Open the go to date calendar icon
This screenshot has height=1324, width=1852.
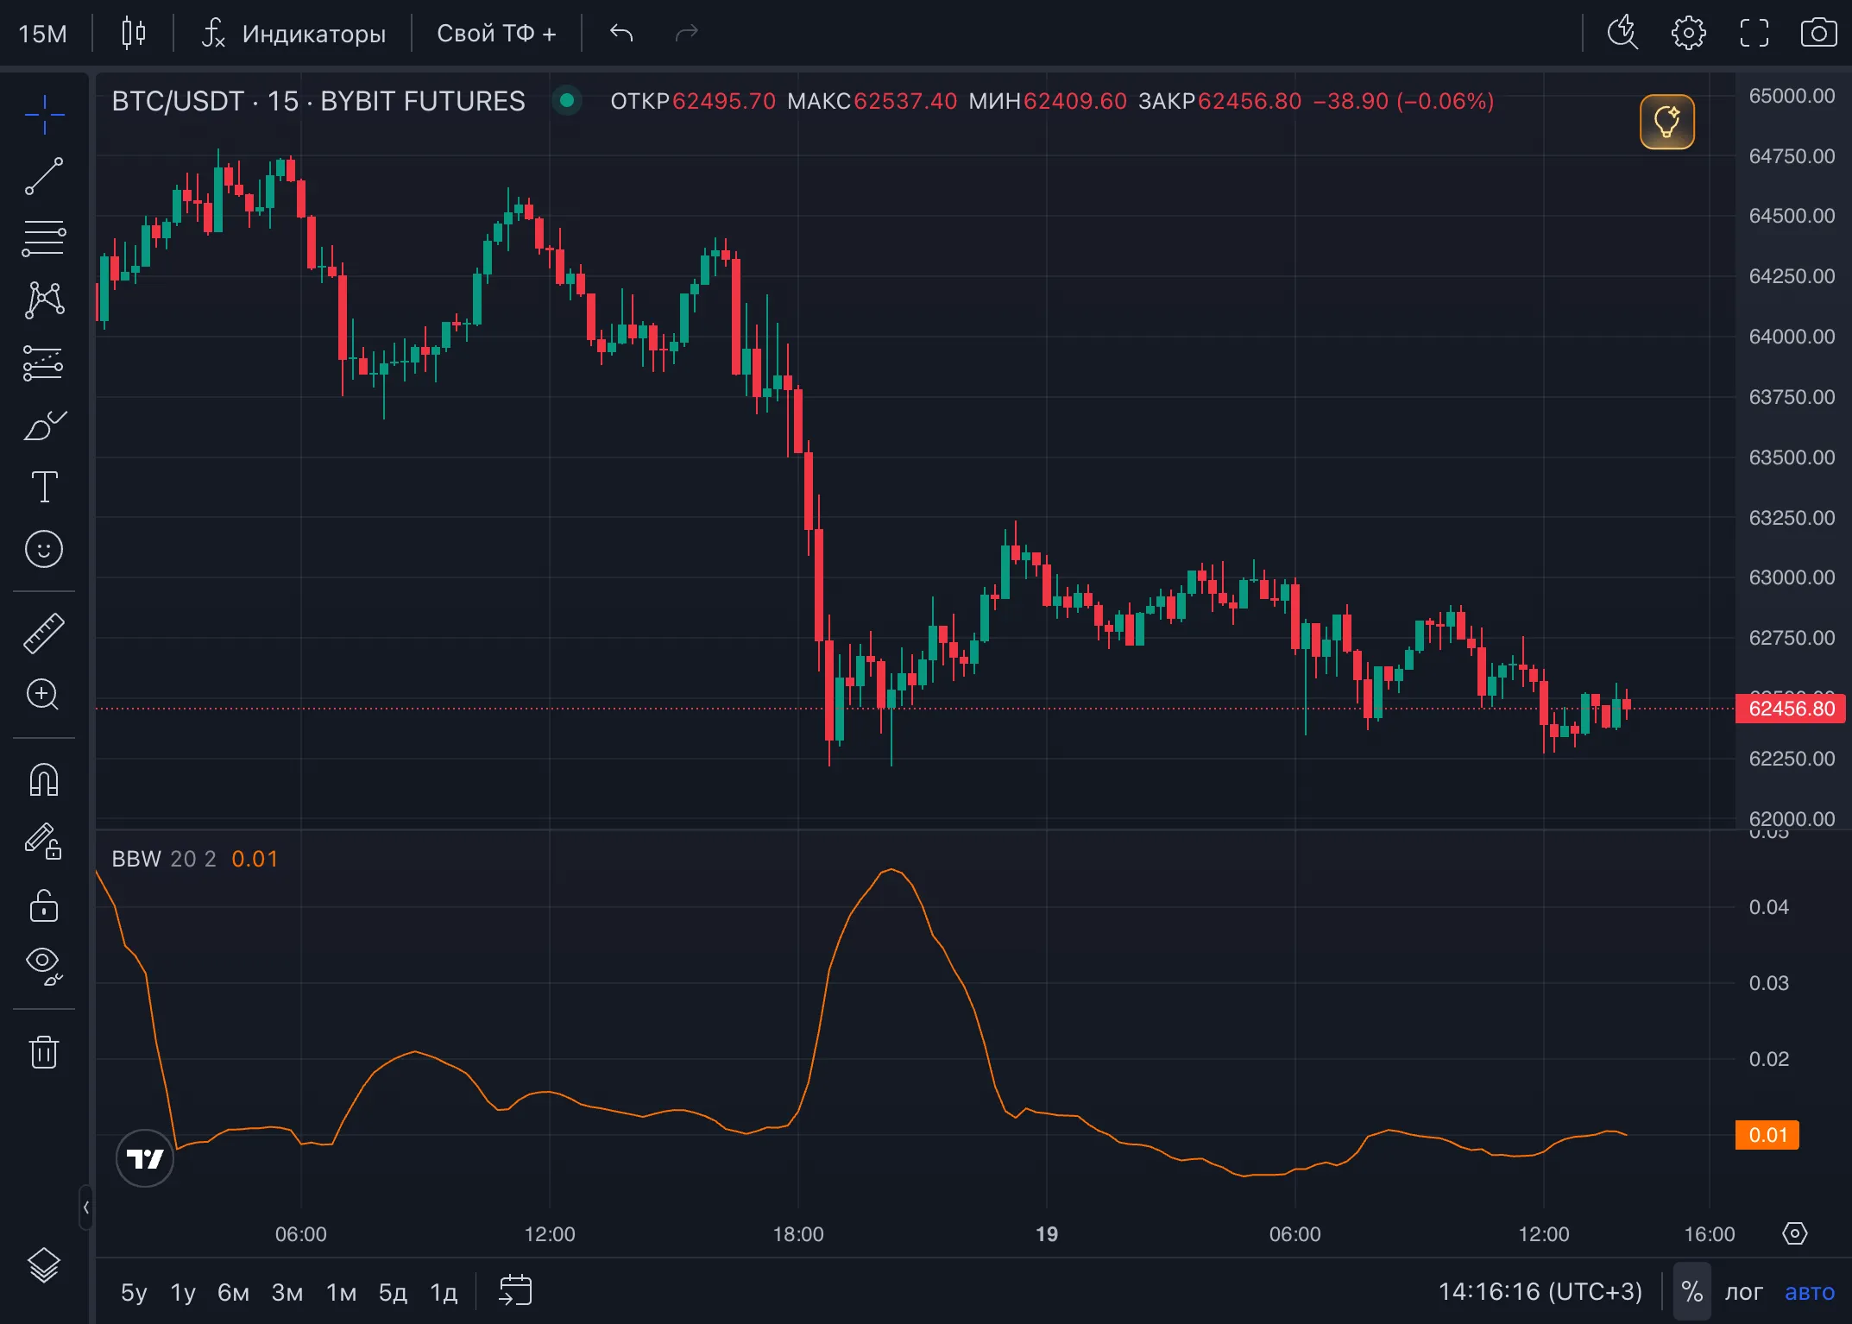(515, 1291)
